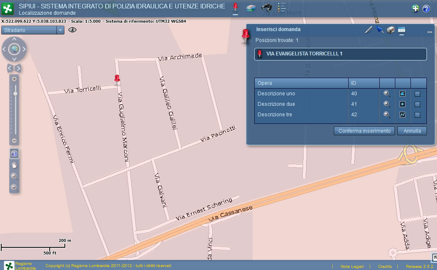Open the Note Legali link

pyautogui.click(x=352, y=266)
